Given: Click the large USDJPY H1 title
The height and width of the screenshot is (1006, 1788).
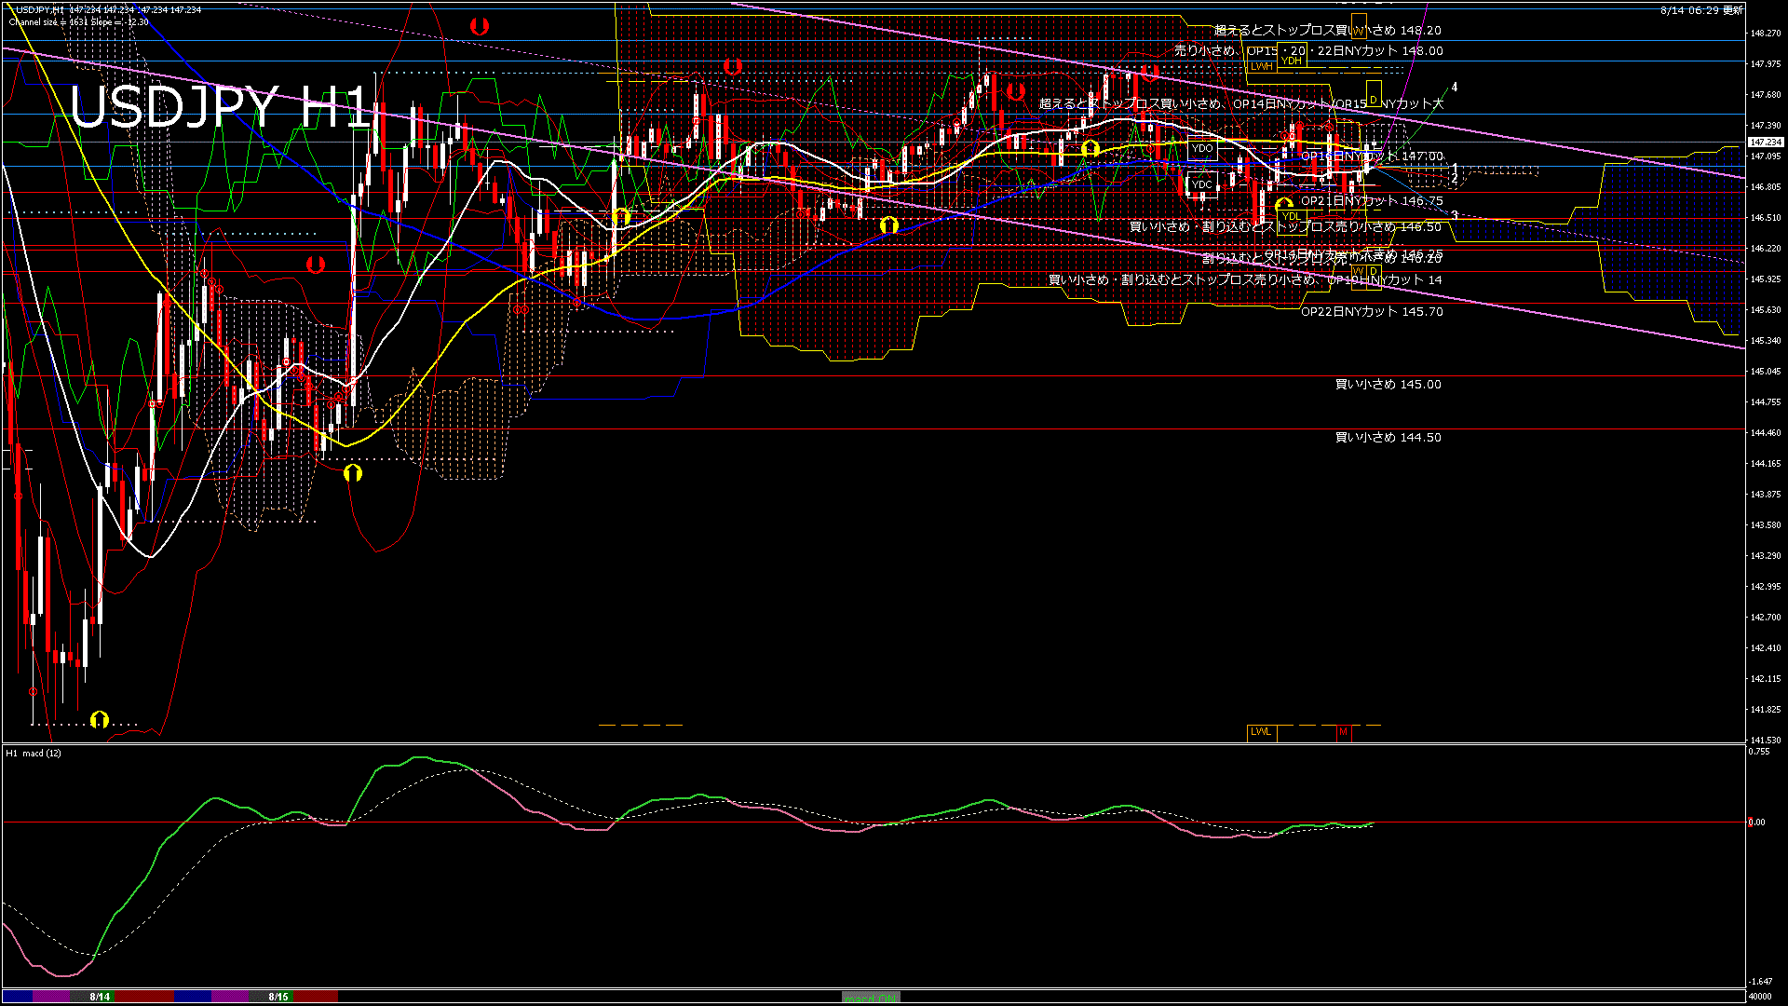Looking at the screenshot, I should coord(220,108).
